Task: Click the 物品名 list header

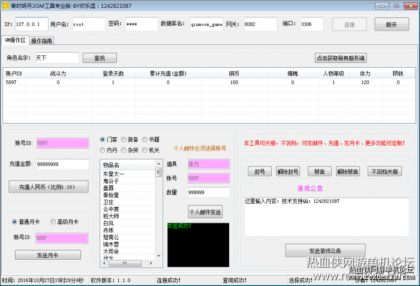Action: [x=128, y=165]
